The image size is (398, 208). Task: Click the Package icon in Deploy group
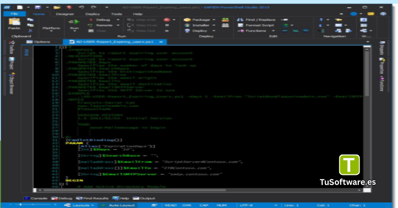[x=187, y=20]
